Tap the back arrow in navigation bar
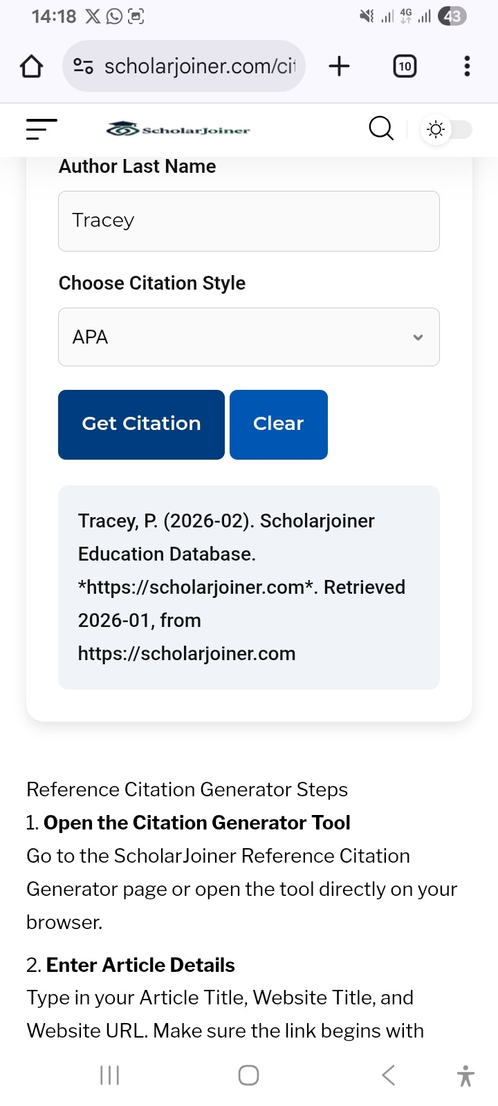Image resolution: width=498 pixels, height=1106 pixels. point(387,1075)
